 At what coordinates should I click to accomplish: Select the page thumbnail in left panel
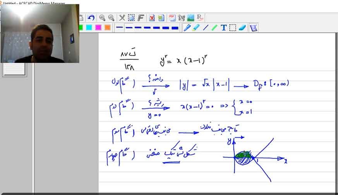coord(14,69)
